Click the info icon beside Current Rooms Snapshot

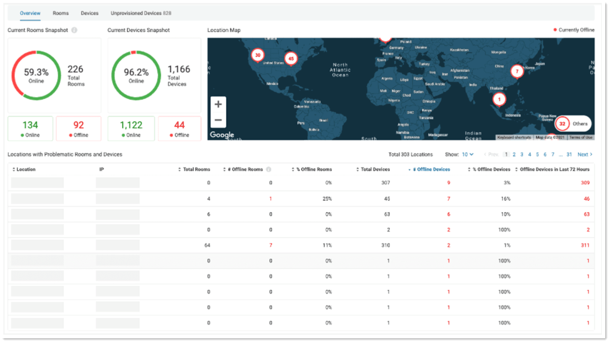[73, 30]
